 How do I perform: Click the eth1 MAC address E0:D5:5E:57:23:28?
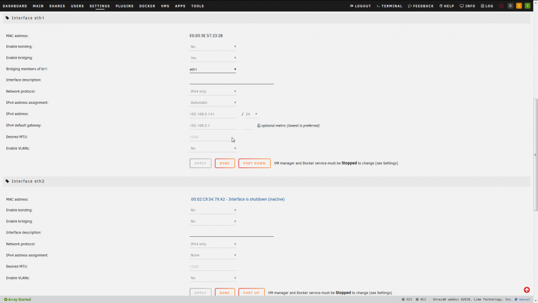(206, 36)
